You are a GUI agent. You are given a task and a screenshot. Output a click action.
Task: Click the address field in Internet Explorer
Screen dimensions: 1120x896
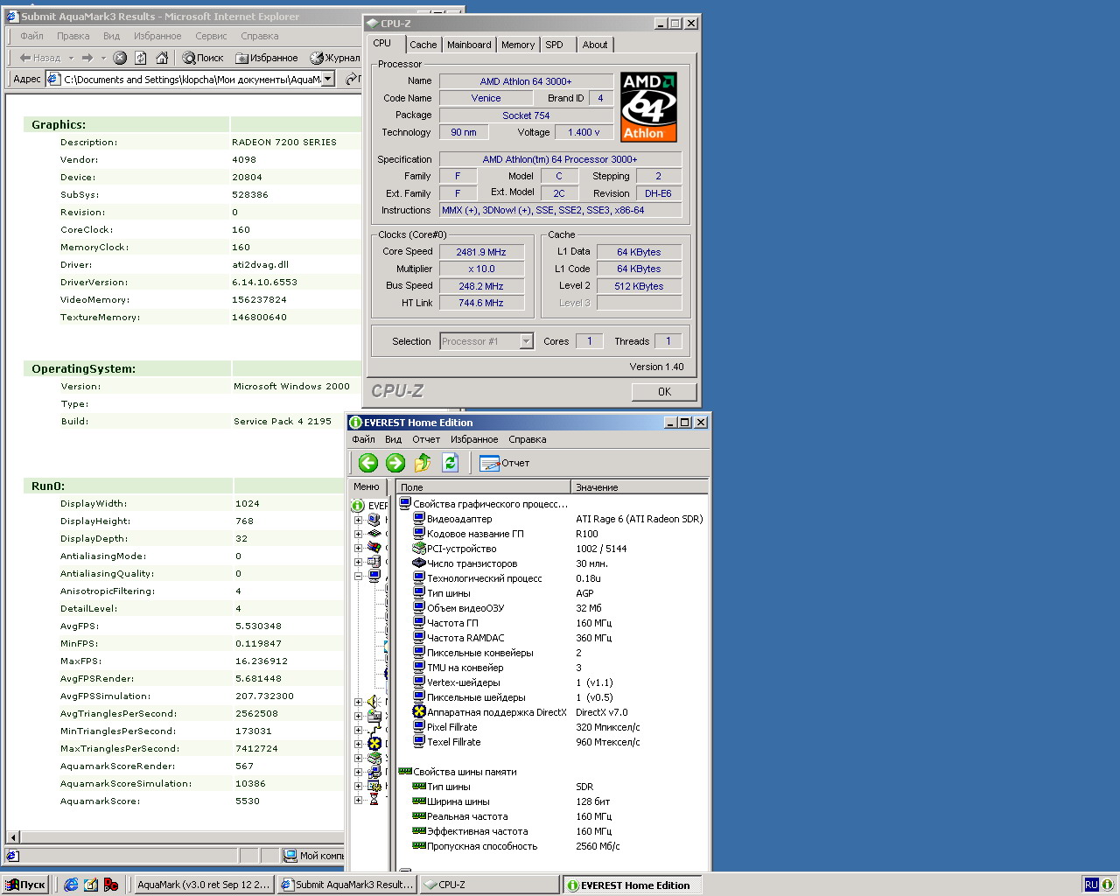(191, 79)
